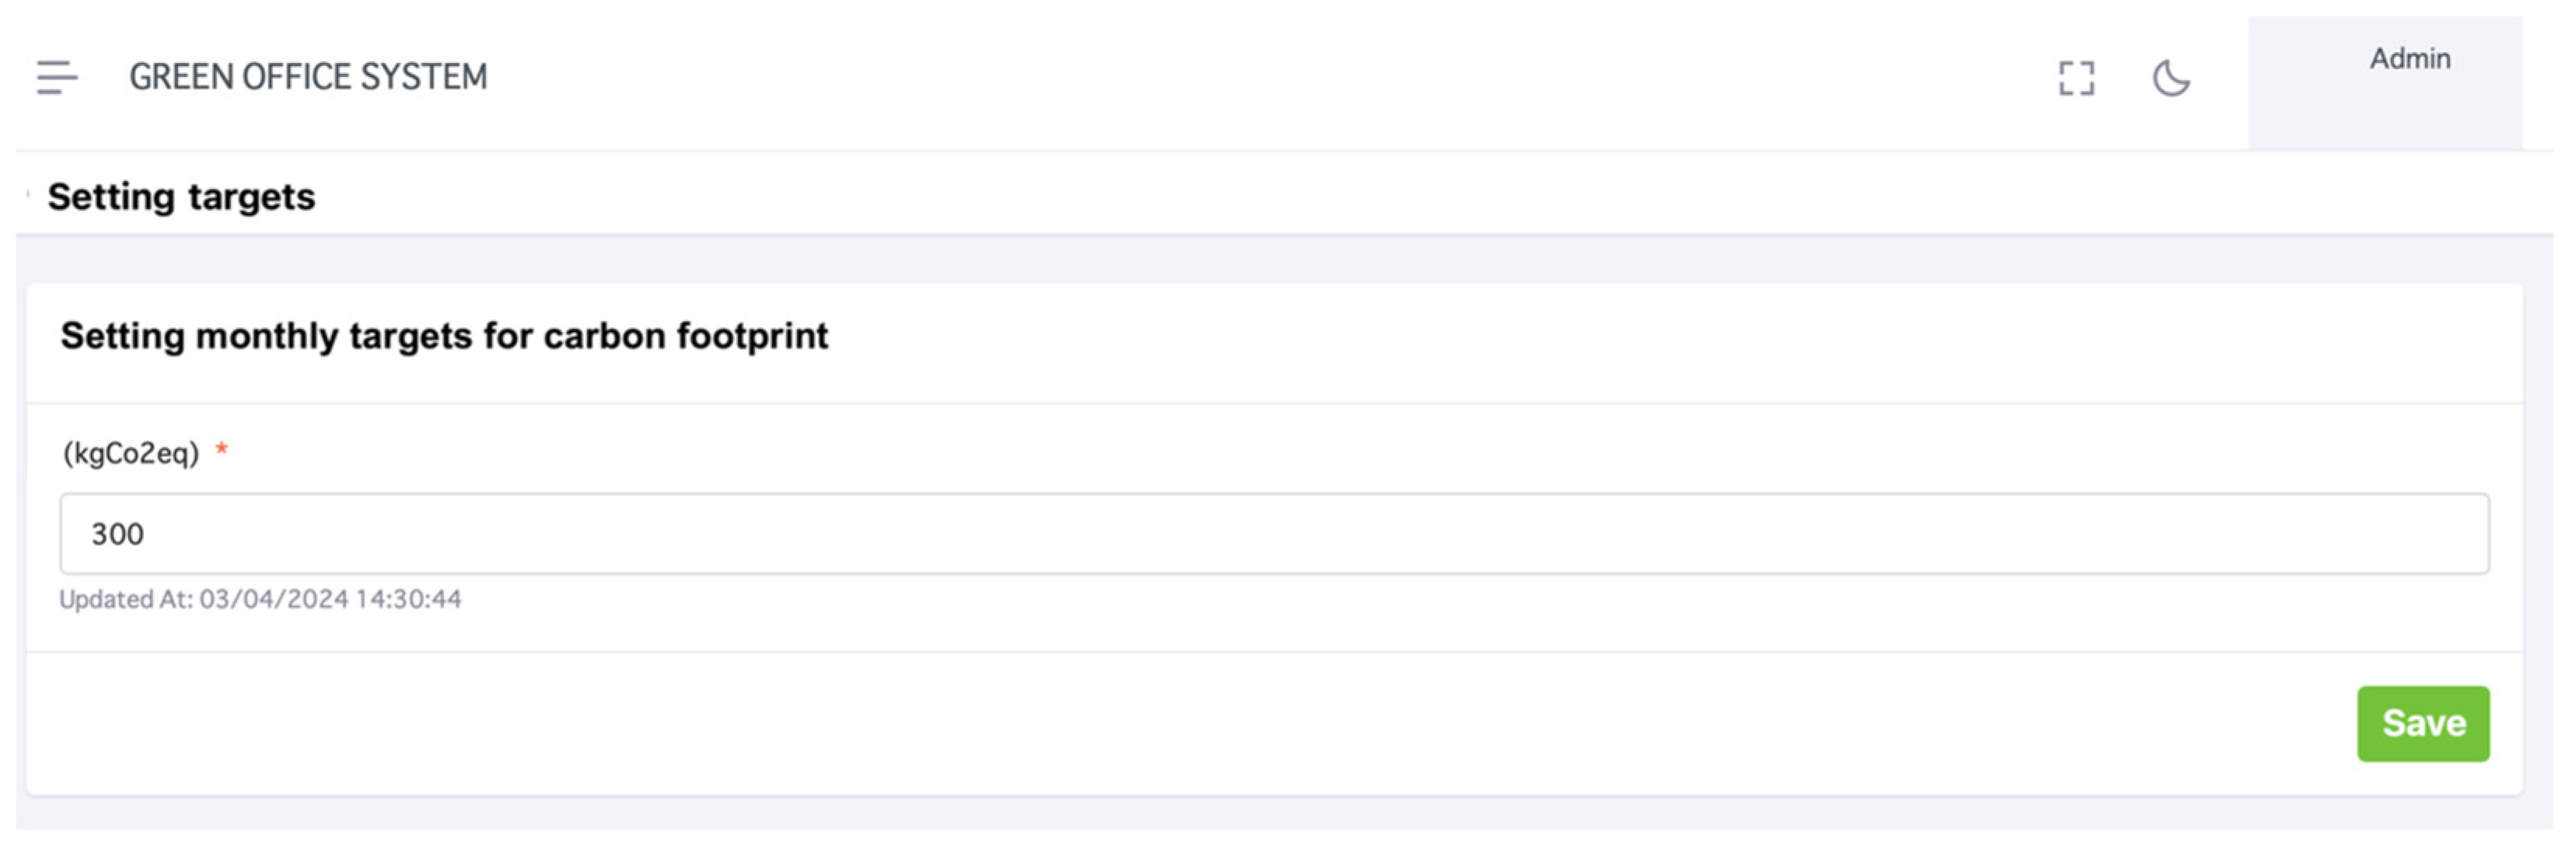The width and height of the screenshot is (2576, 854).
Task: Save the monthly carbon target
Action: point(2423,723)
